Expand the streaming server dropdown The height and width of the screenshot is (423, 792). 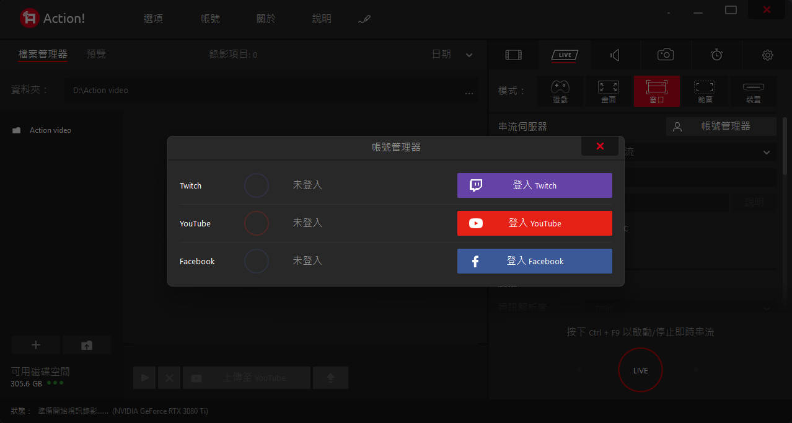(767, 152)
